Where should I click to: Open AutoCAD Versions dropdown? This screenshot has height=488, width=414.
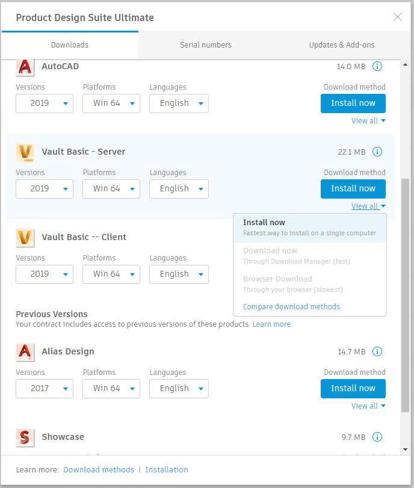coord(45,103)
